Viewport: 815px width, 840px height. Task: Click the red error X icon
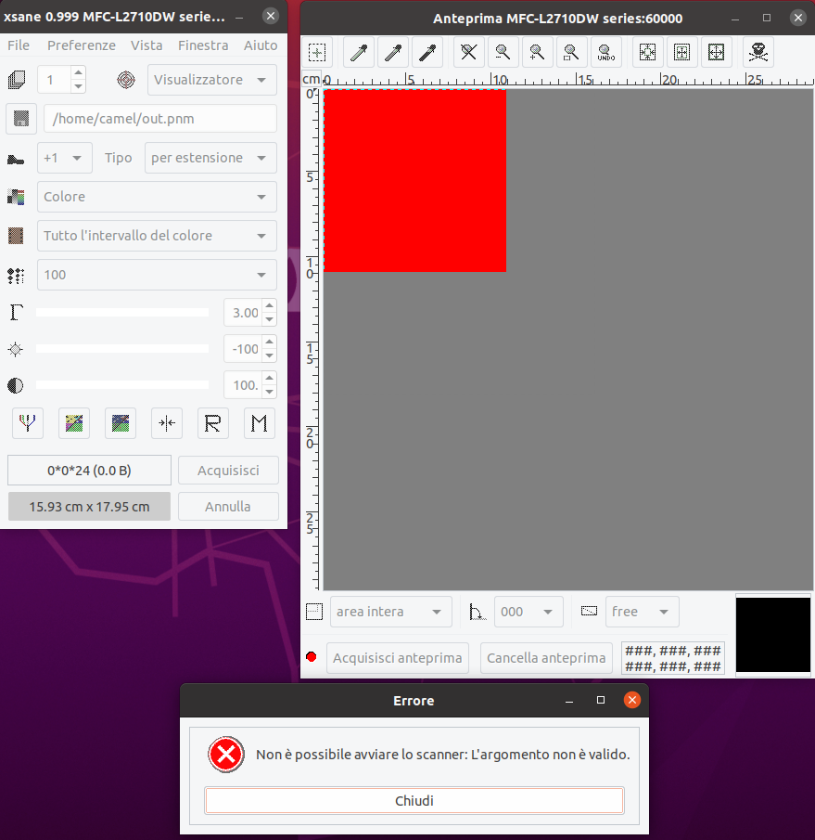tap(226, 755)
